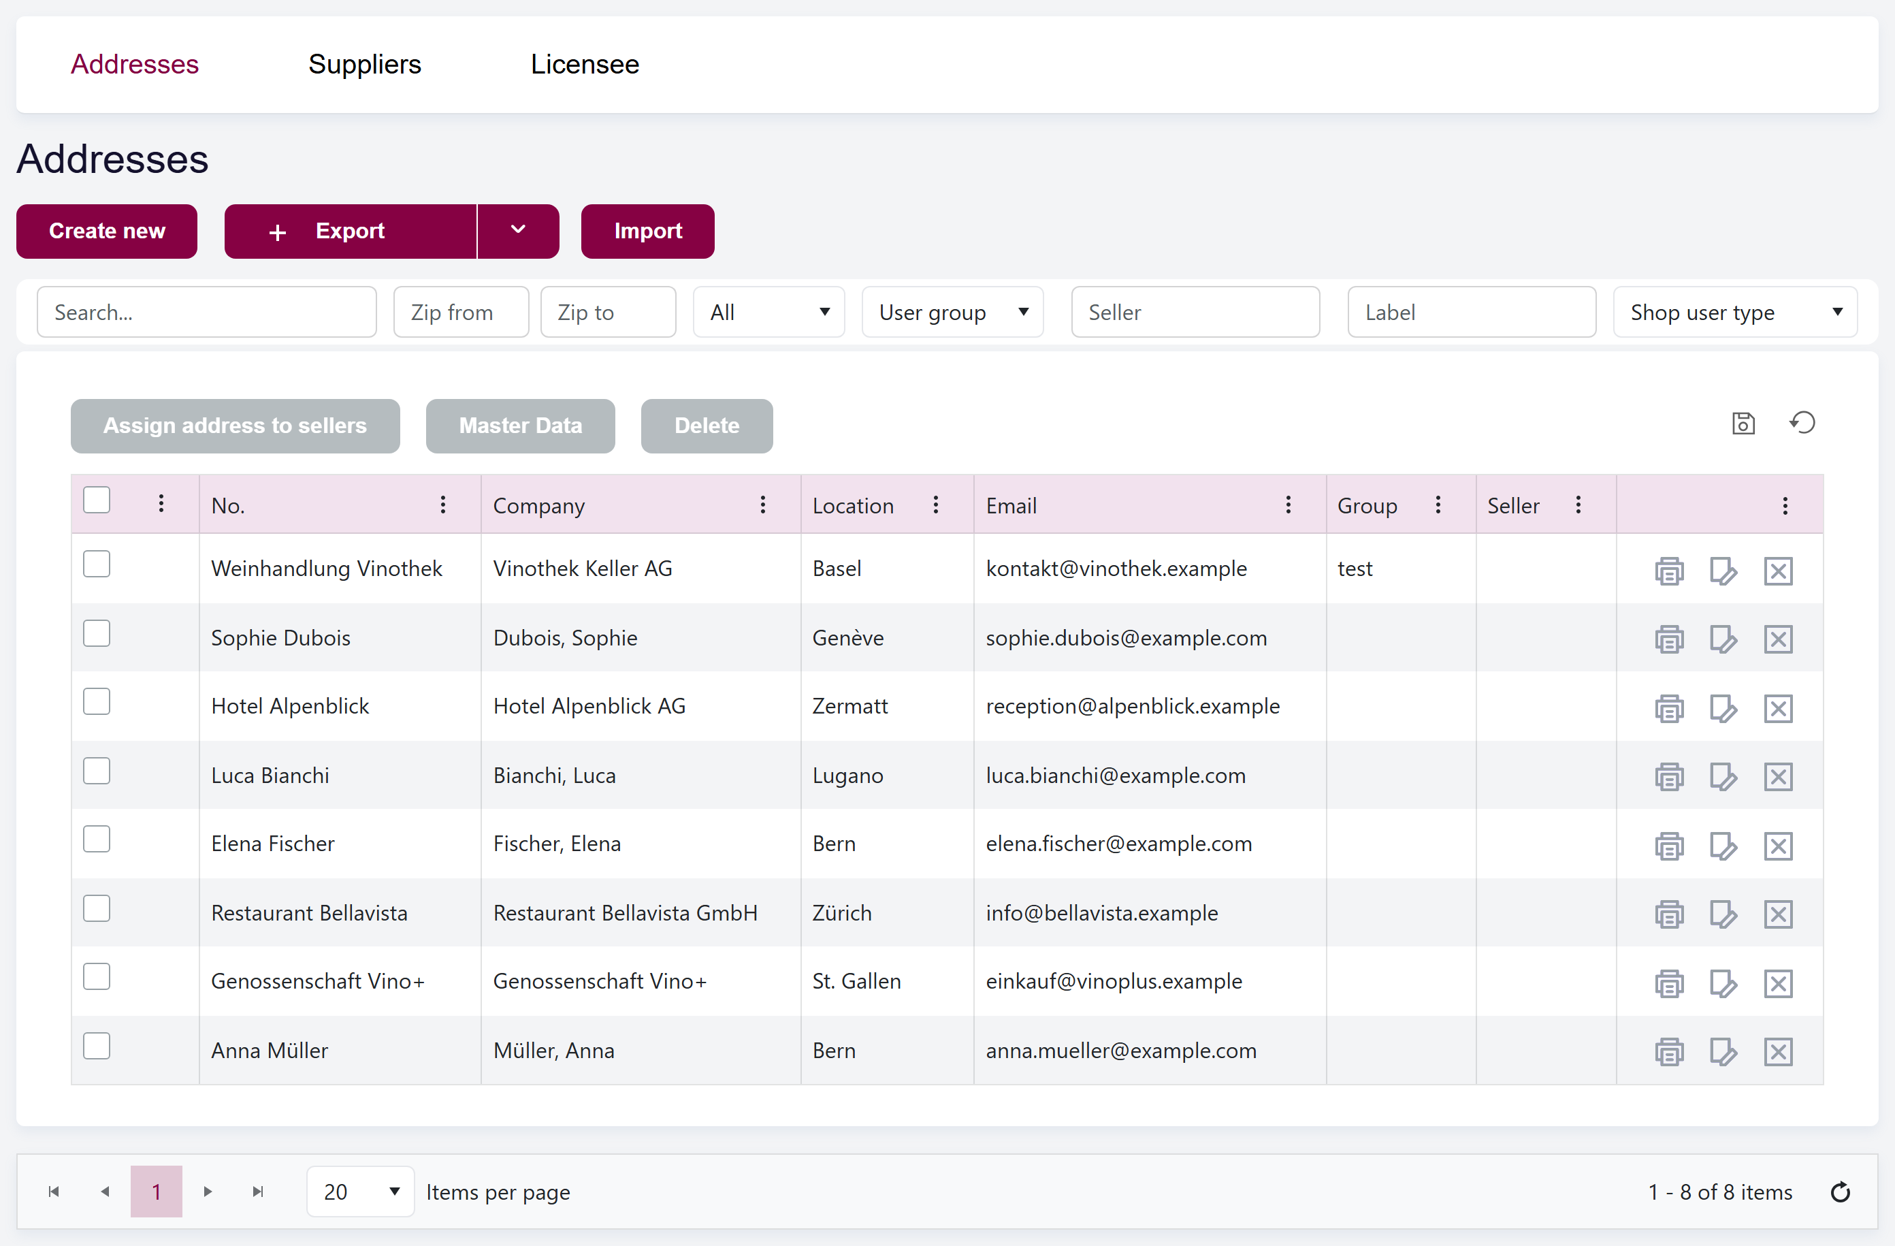Check the Luca Bianchi row checkbox
Viewport: 1895px width, 1246px height.
97,771
